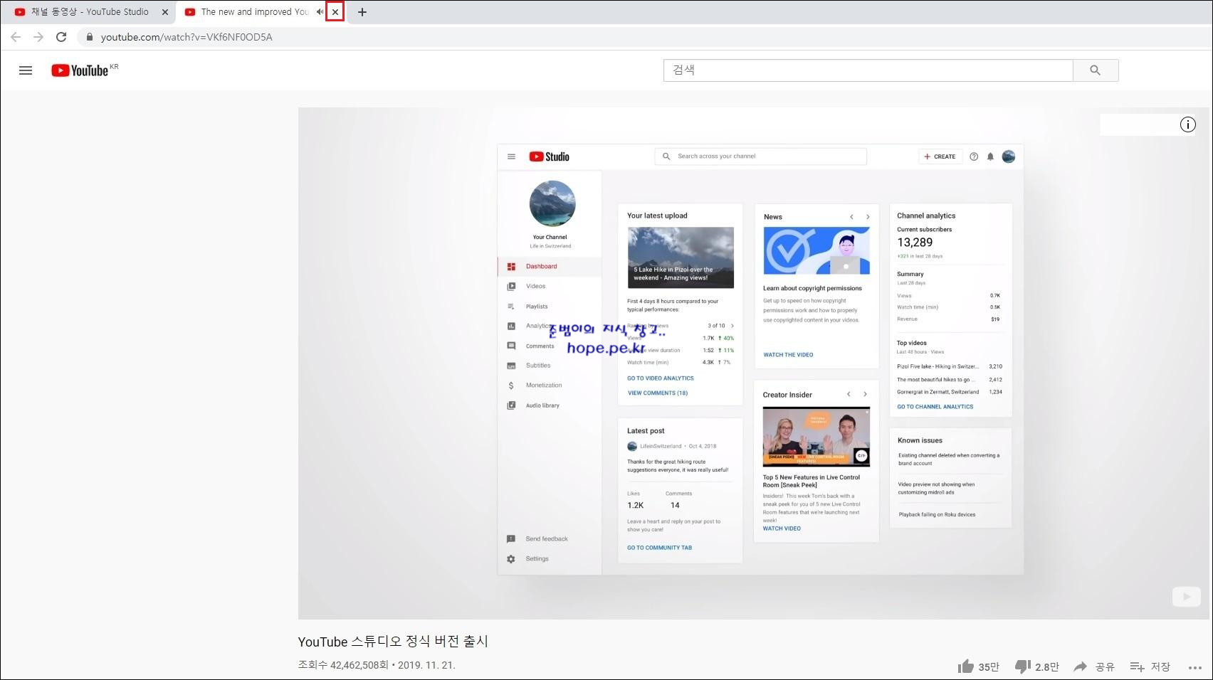The image size is (1213, 680).
Task: Click the News card previous chevron
Action: pos(851,217)
